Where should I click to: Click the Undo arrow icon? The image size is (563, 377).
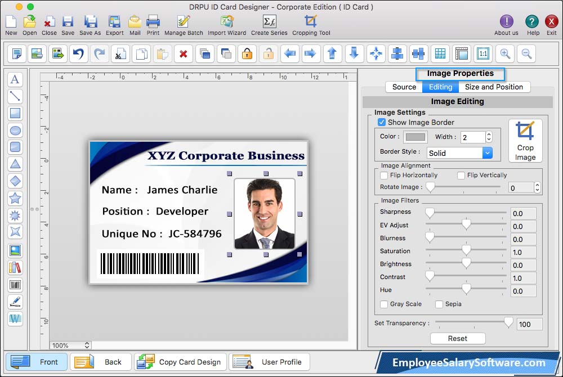pos(79,54)
